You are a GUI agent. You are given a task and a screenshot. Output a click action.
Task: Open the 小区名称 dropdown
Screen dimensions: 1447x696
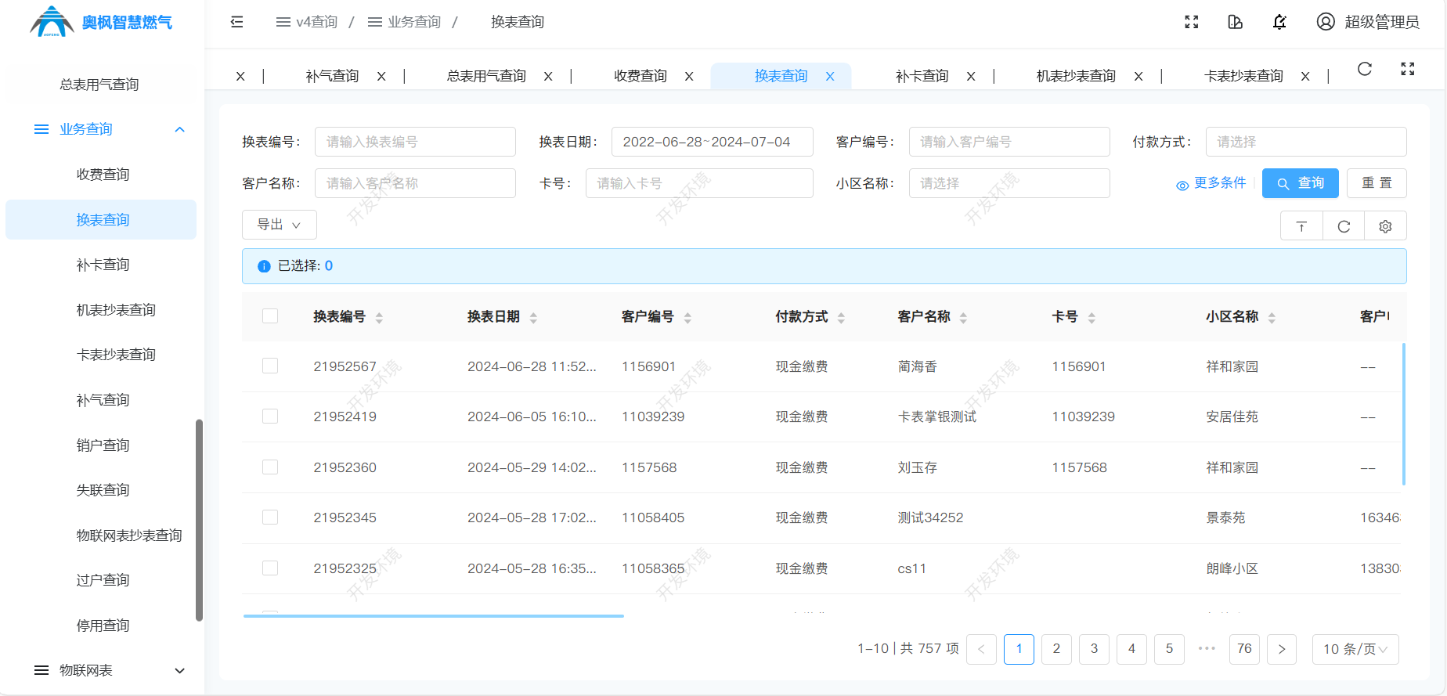point(1009,183)
